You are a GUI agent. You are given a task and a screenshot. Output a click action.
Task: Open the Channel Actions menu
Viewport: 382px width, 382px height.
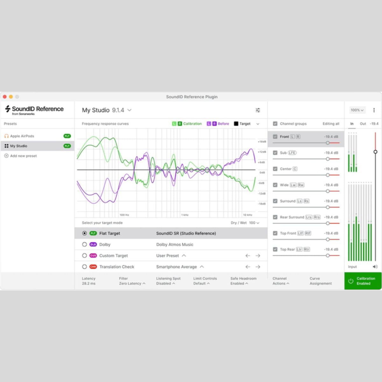coord(281,281)
